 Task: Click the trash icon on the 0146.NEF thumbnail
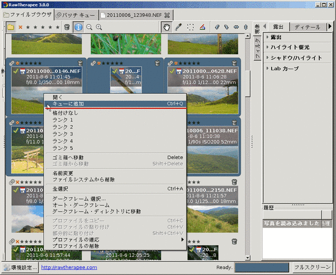(80, 63)
